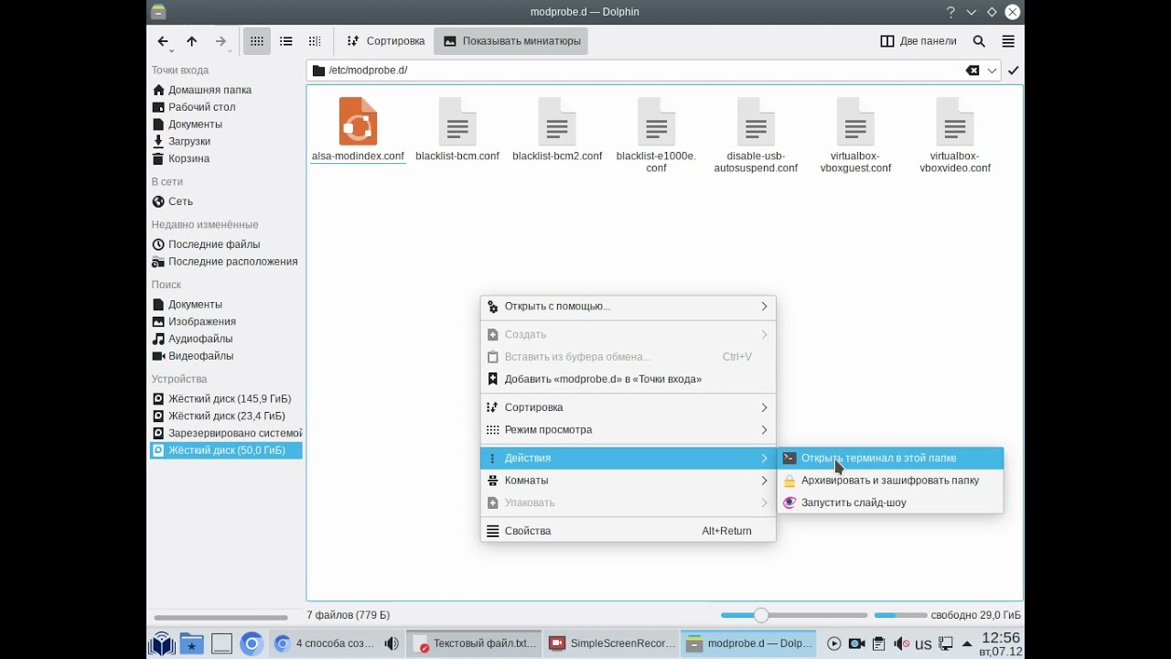Select virtualbox-vboxvideo.conf file
Viewport: 1171px width, 659px height.
(x=955, y=135)
